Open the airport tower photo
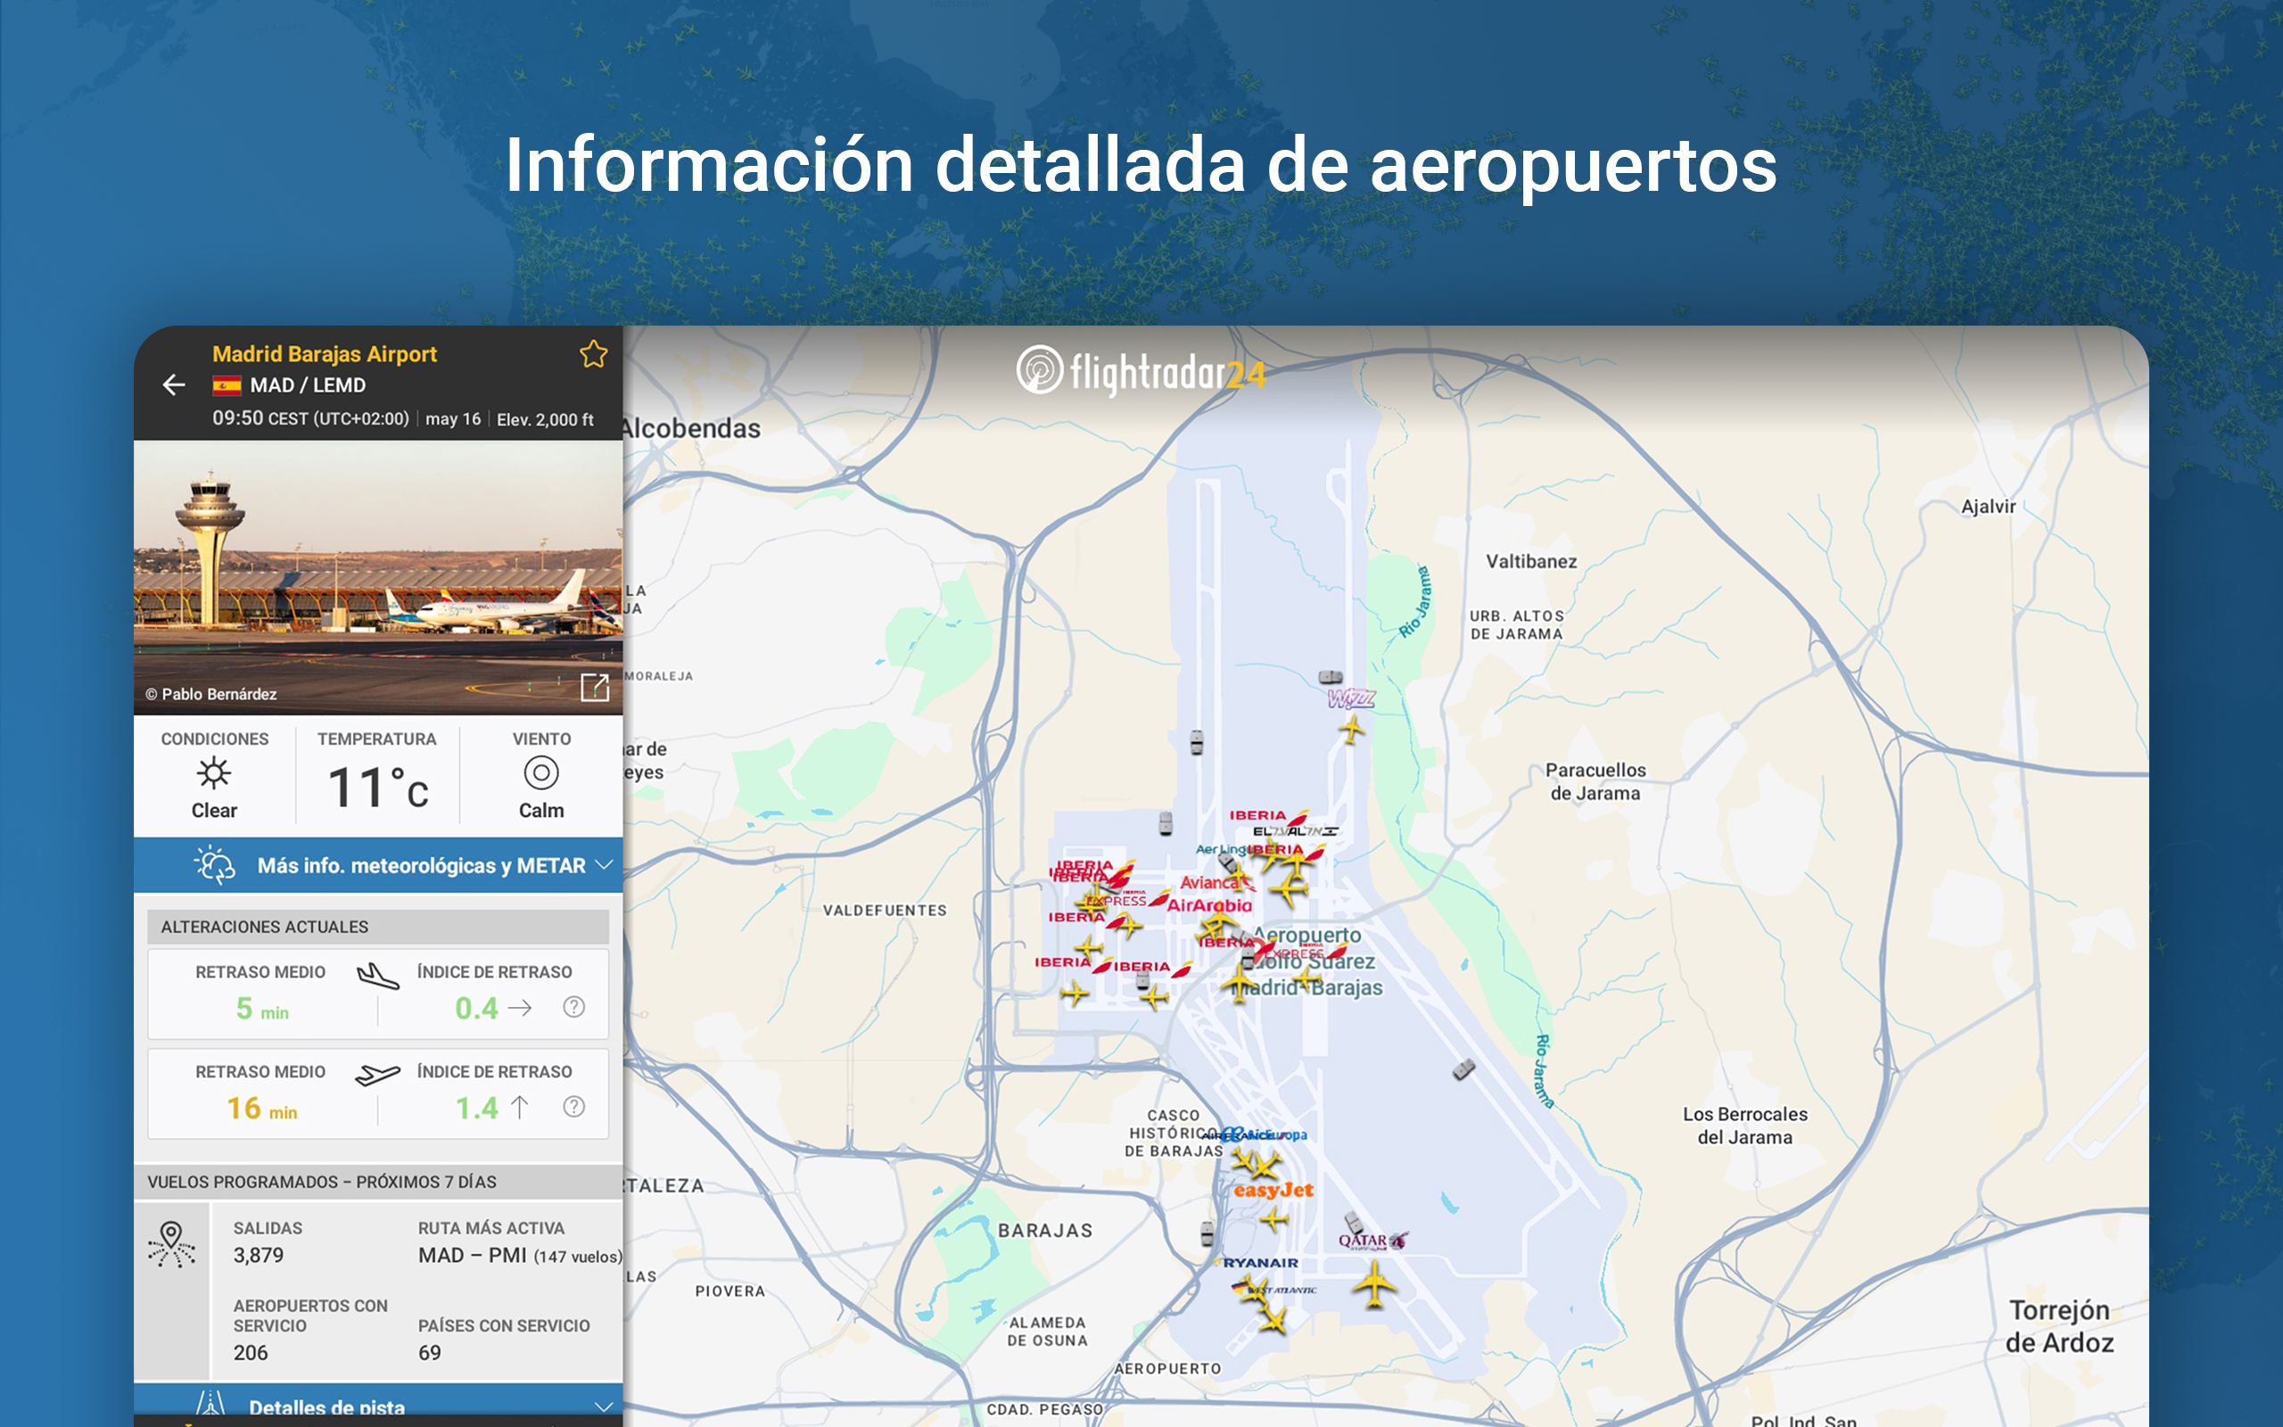The height and width of the screenshot is (1427, 2283). pos(378,578)
